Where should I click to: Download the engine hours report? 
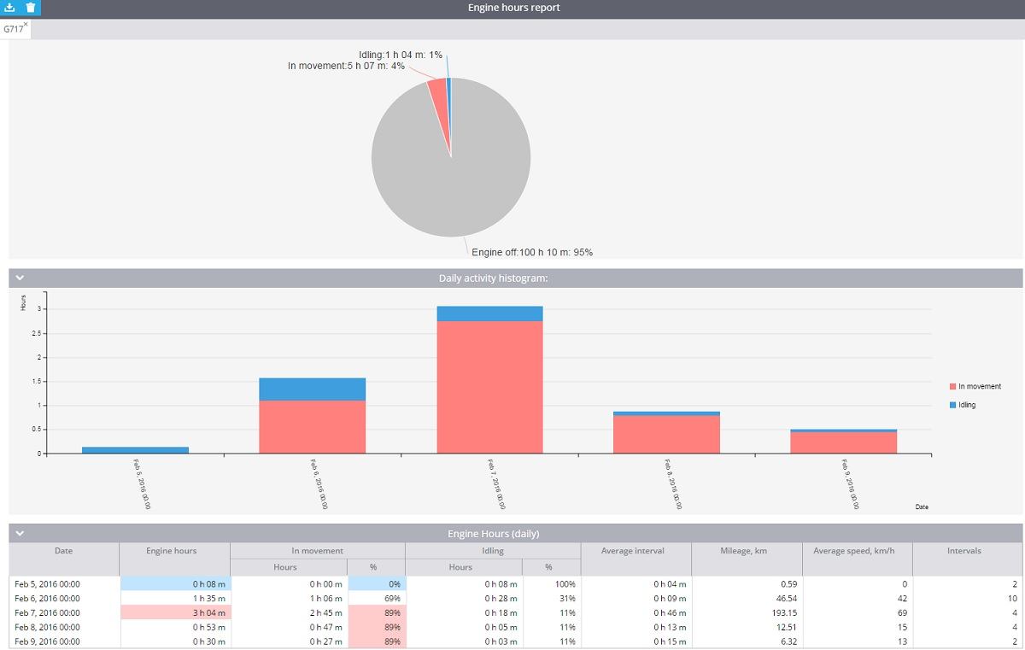[10, 8]
